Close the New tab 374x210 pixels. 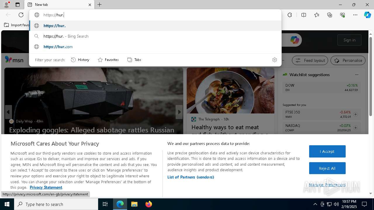tap(90, 5)
